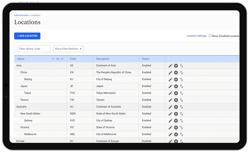Select the Beijing tree row
This screenshot has width=249, height=153.
point(28,79)
